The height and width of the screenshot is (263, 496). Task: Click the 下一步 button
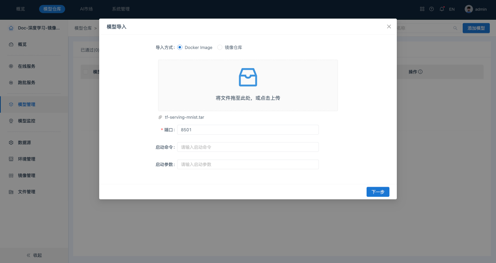[x=378, y=192]
